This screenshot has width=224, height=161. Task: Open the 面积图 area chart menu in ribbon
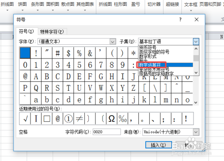(52, 6)
